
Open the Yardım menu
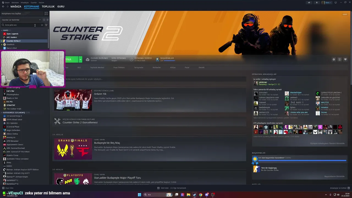[x=41, y=2]
